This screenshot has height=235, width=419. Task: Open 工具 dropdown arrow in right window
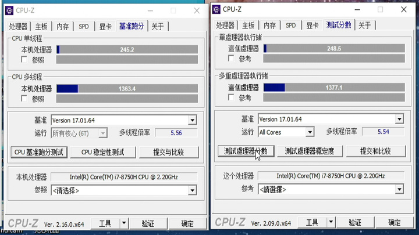coord(331,222)
